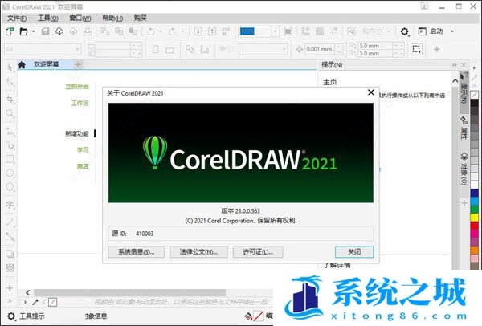Open the 立即开始 welcome link
The image size is (482, 326).
pos(77,87)
